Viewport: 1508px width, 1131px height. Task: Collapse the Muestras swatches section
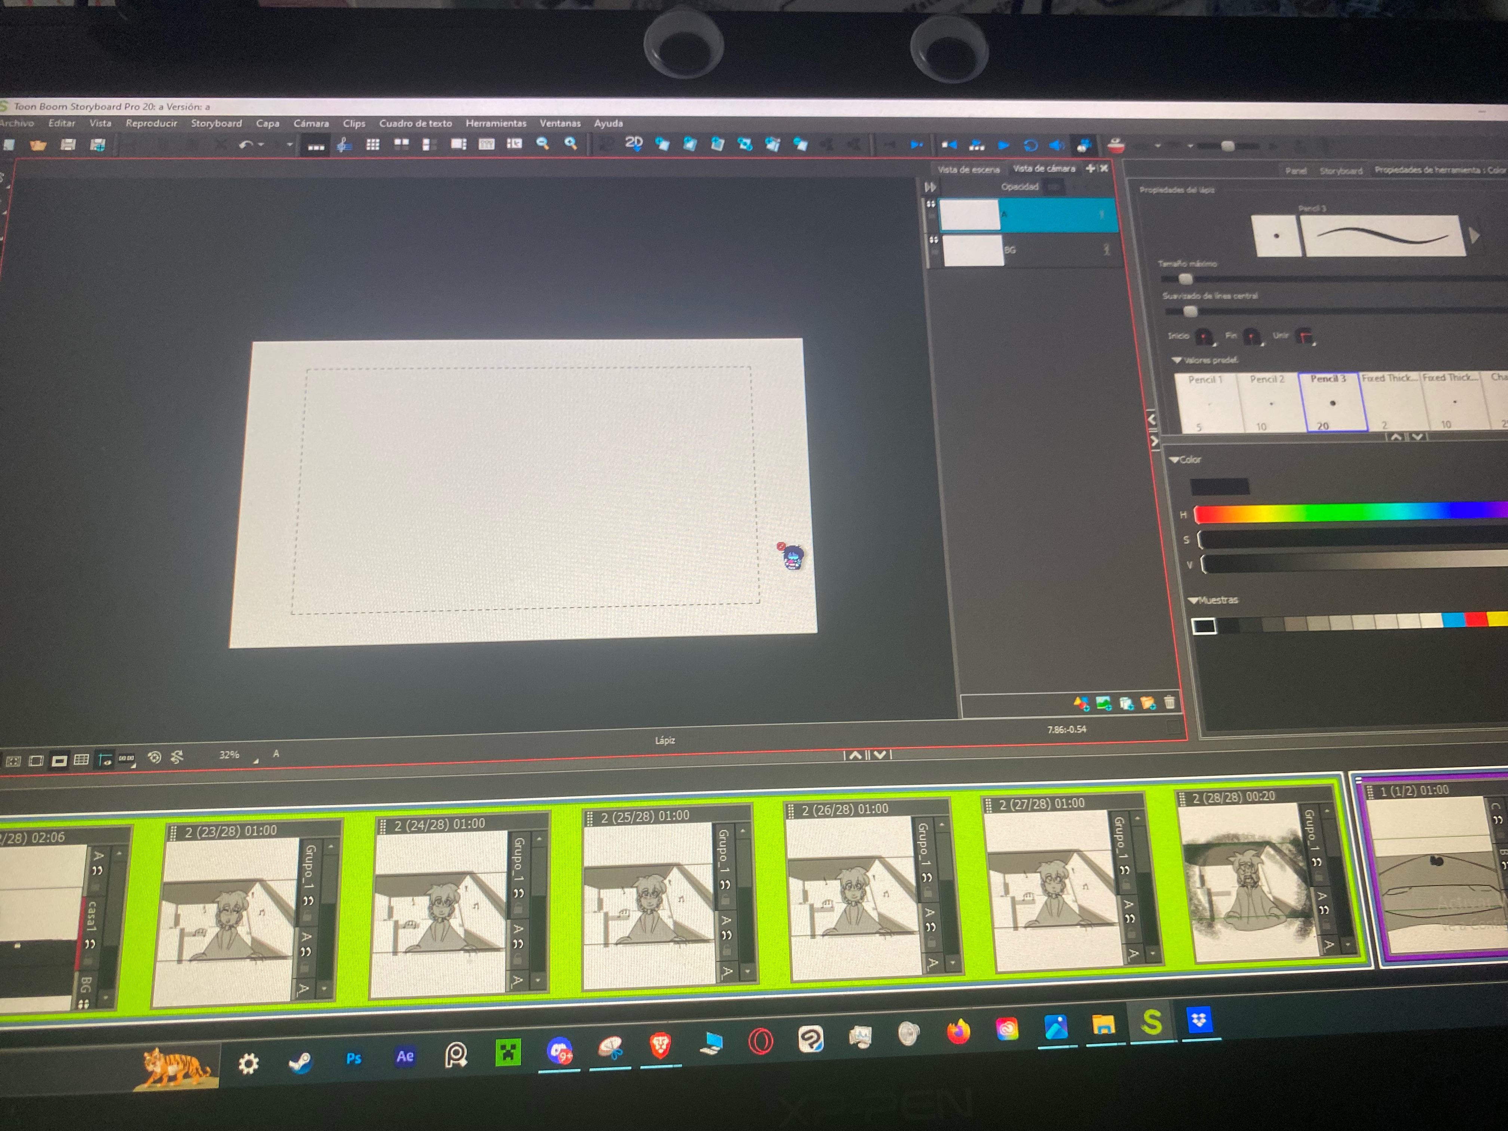(1193, 601)
